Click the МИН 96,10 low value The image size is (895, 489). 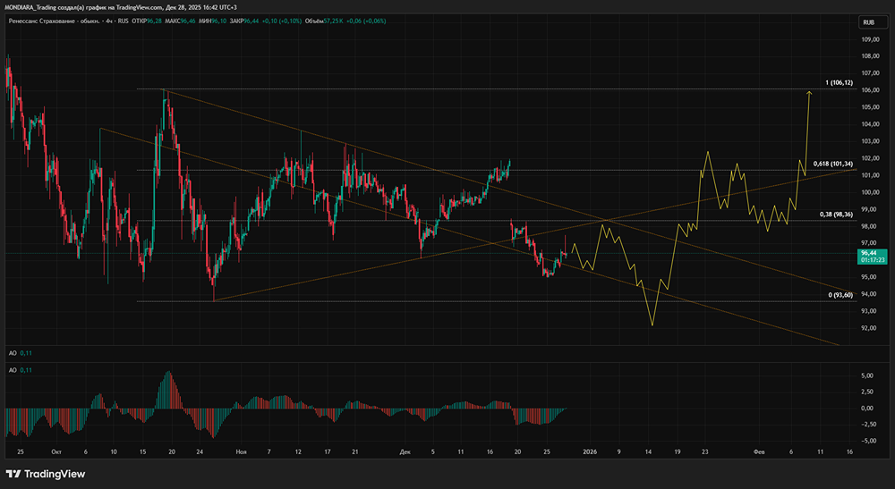coord(212,21)
